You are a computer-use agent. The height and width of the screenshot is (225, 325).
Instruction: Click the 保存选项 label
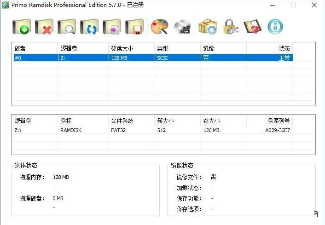189,209
